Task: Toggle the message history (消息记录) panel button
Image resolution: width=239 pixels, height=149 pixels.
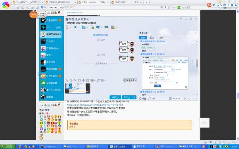Action: pos(130,80)
